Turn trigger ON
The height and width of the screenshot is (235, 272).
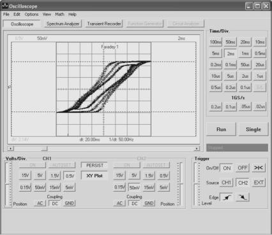click(x=227, y=168)
